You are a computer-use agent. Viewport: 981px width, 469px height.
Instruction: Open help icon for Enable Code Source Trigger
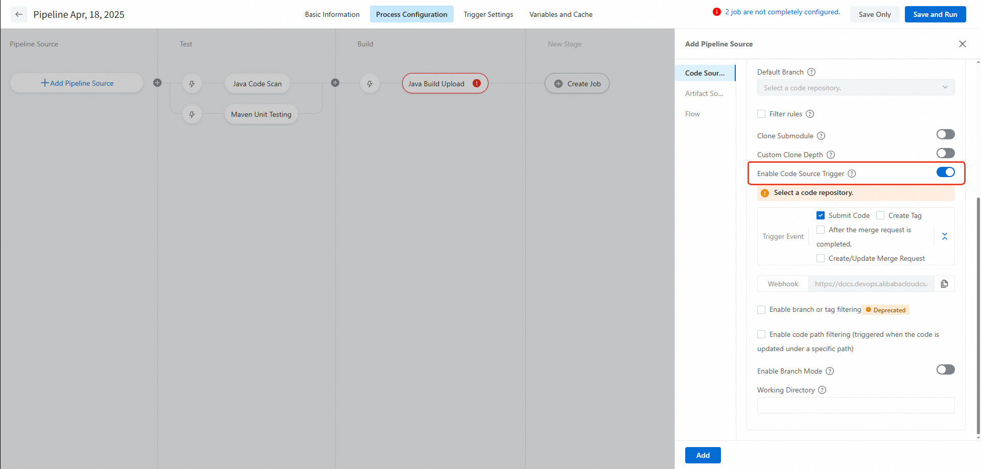pos(852,174)
